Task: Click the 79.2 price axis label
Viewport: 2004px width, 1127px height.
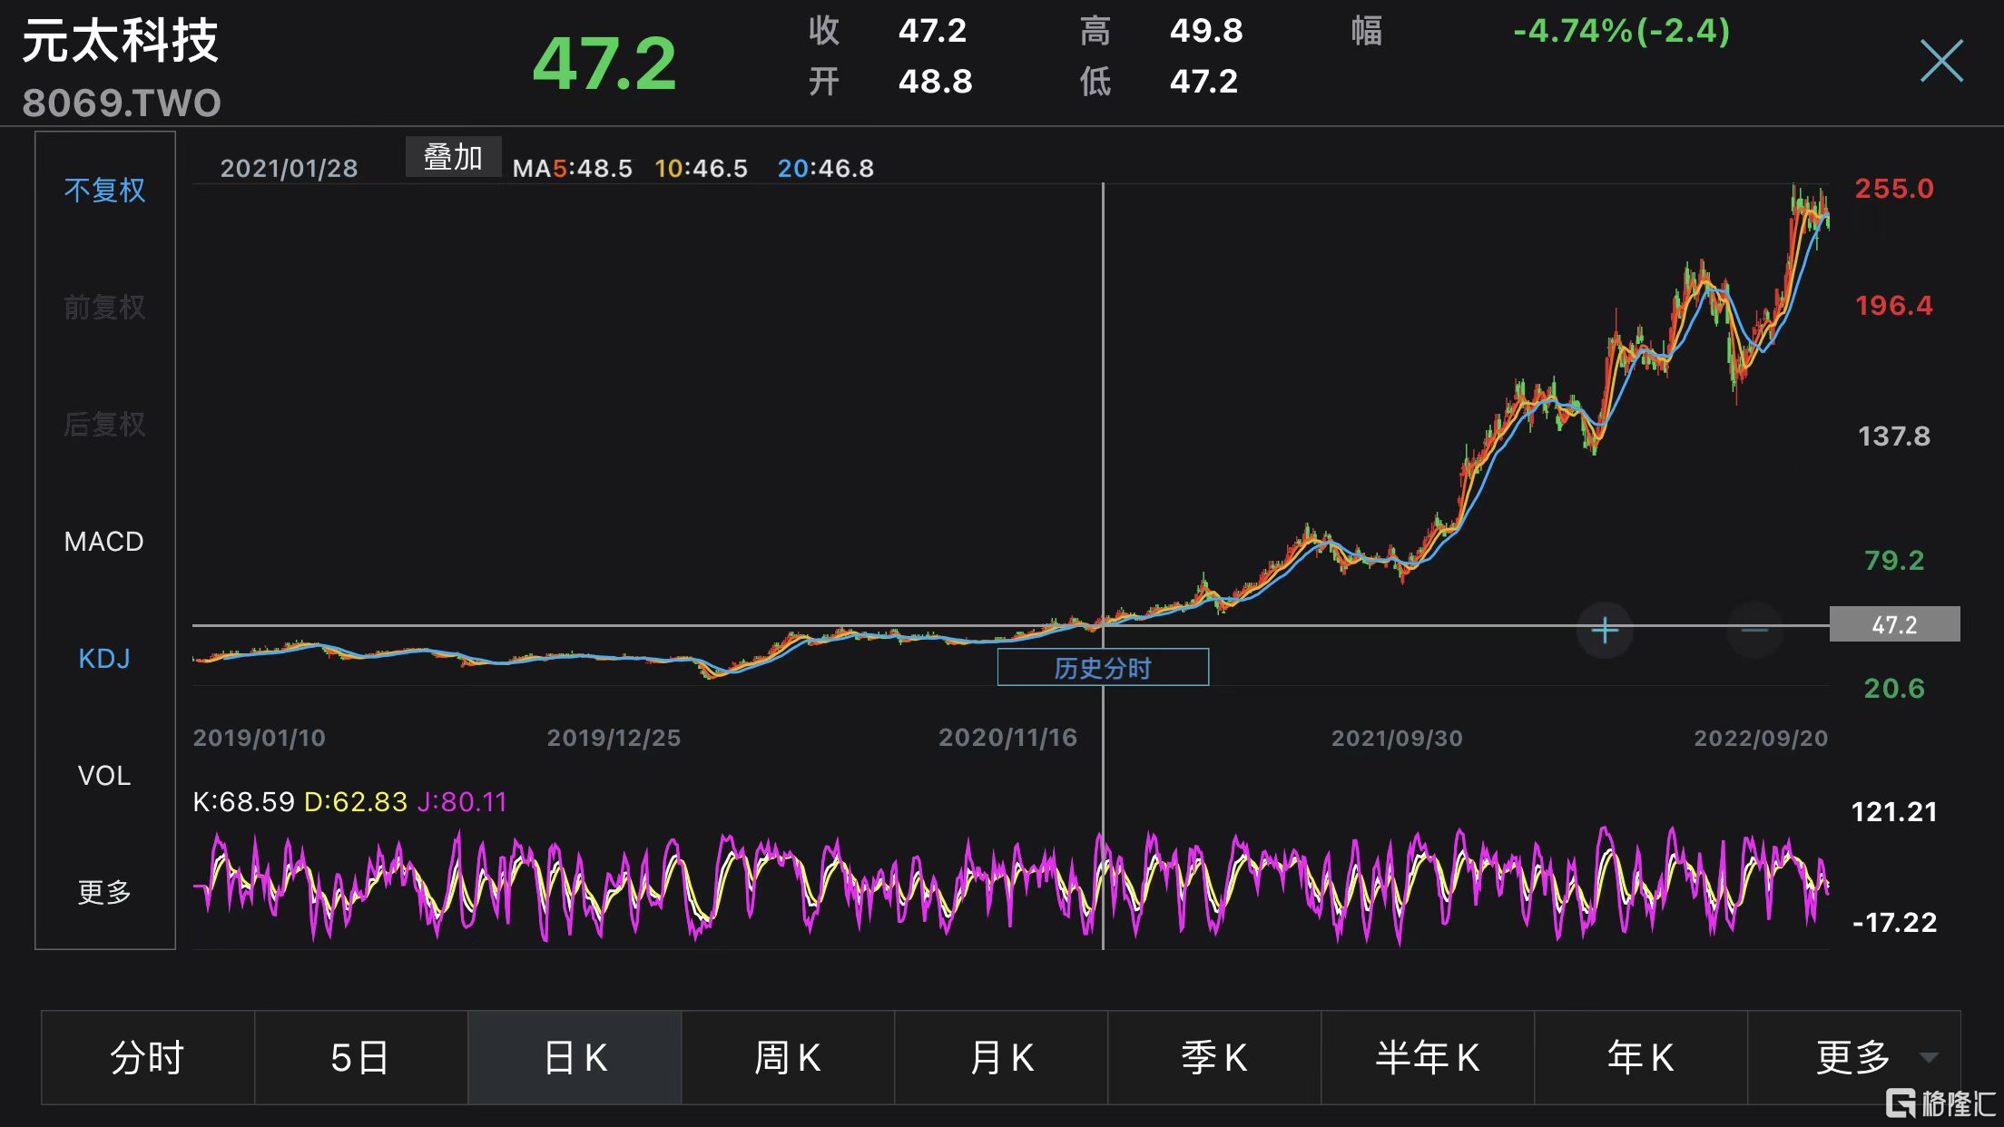Action: click(x=1894, y=560)
